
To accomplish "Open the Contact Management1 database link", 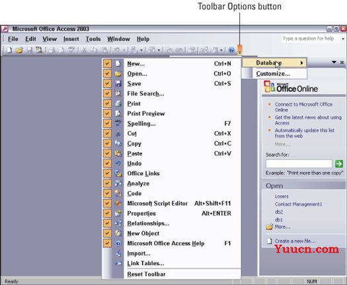I will (298, 204).
